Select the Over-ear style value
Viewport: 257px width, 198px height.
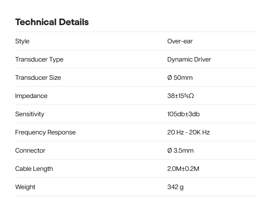tap(180, 41)
